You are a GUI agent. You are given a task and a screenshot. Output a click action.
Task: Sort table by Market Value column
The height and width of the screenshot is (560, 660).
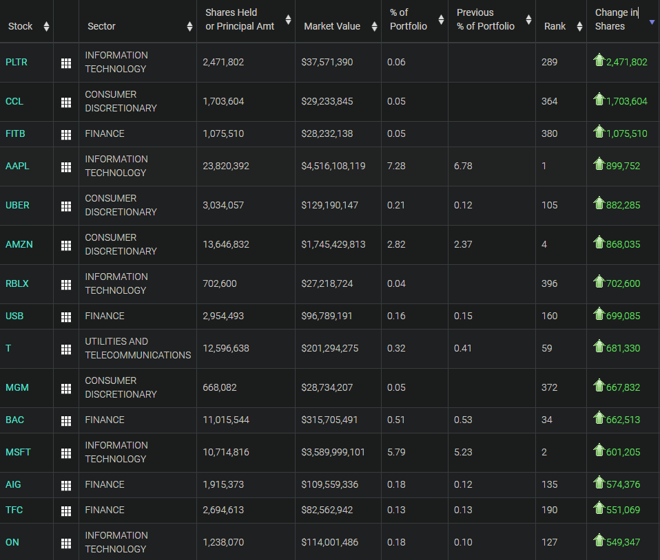point(374,26)
